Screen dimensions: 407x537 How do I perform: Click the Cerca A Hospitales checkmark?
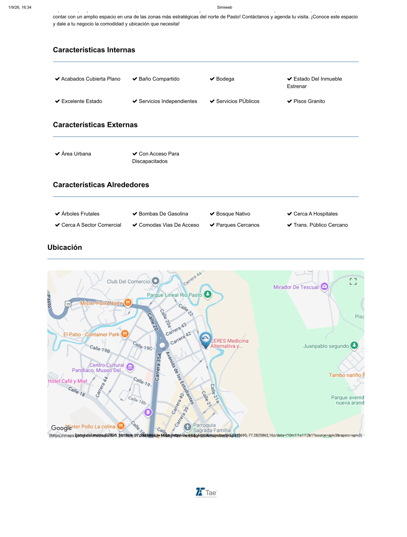(x=312, y=214)
